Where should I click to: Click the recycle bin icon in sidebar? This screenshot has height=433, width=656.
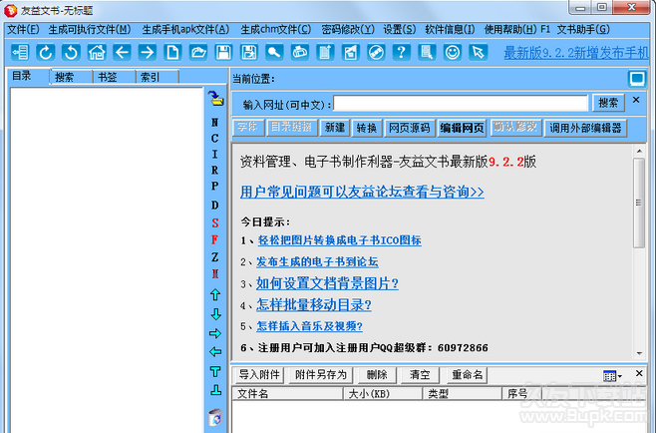click(x=215, y=417)
